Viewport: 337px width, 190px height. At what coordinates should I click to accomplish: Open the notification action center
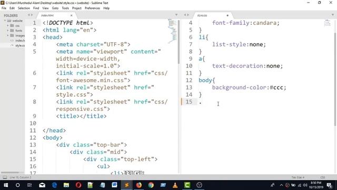(330, 185)
